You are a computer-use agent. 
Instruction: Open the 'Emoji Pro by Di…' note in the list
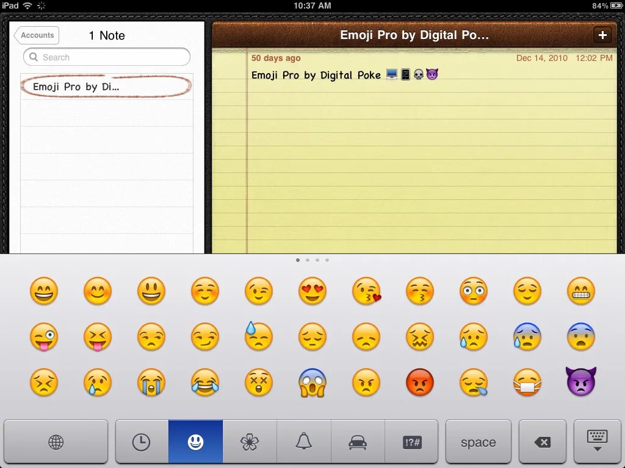coord(106,87)
